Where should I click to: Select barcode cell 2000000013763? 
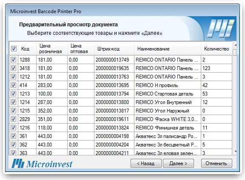(x=114, y=77)
